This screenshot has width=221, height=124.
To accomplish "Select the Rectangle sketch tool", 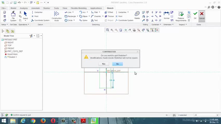I will [70, 16].
